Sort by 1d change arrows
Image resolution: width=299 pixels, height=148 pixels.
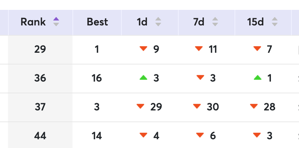[x=158, y=22]
